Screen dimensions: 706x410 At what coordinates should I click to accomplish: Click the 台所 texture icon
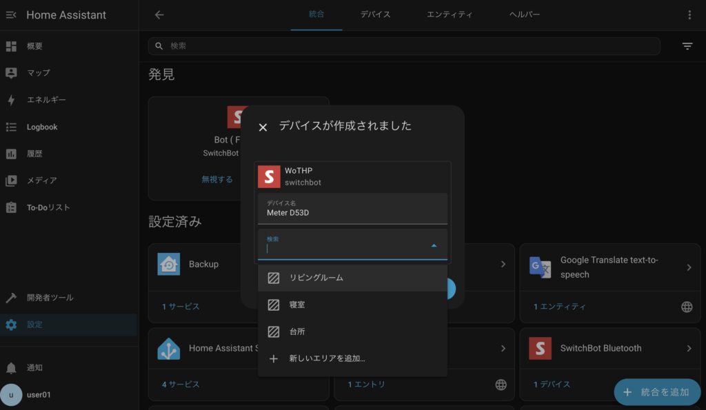[x=273, y=331]
